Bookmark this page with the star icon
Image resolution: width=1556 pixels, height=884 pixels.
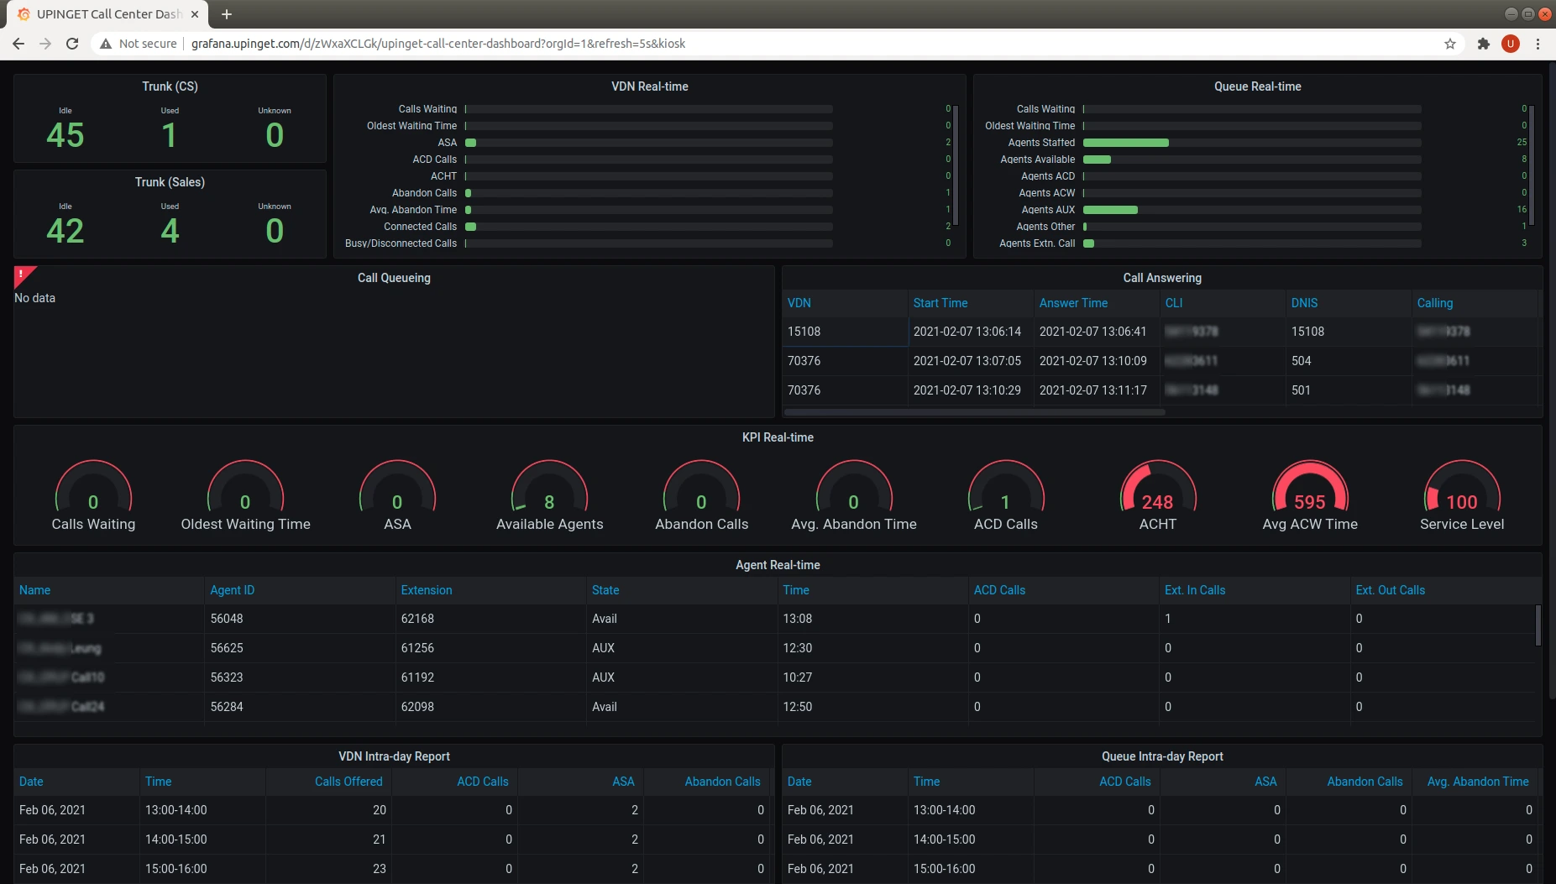pos(1450,44)
